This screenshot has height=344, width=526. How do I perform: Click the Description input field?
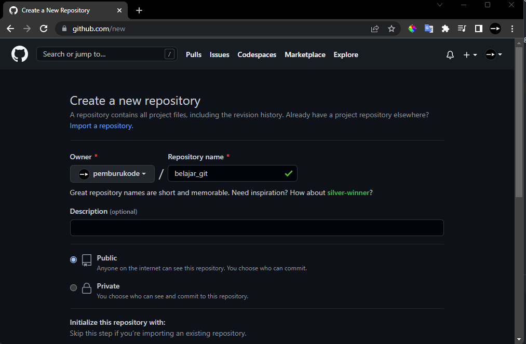(x=257, y=228)
